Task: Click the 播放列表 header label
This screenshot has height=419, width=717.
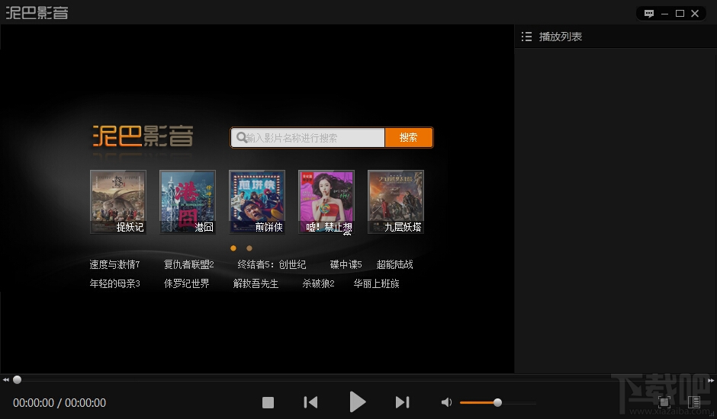Action: pyautogui.click(x=560, y=37)
